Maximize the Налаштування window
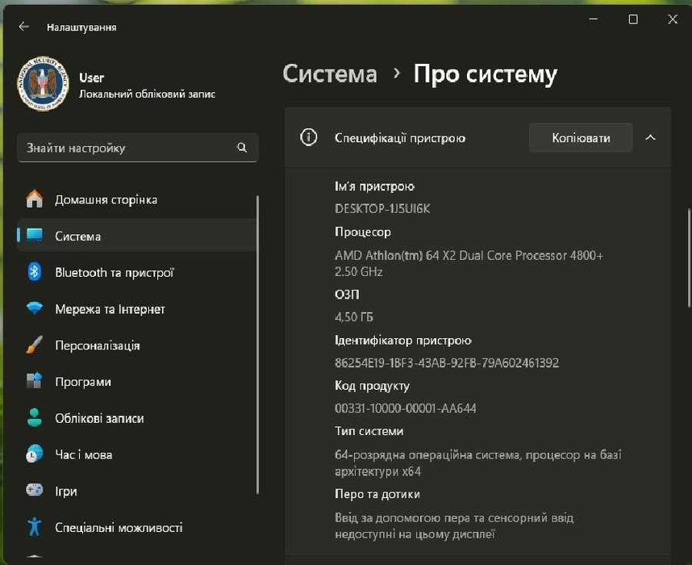This screenshot has height=565, width=692. (x=633, y=19)
